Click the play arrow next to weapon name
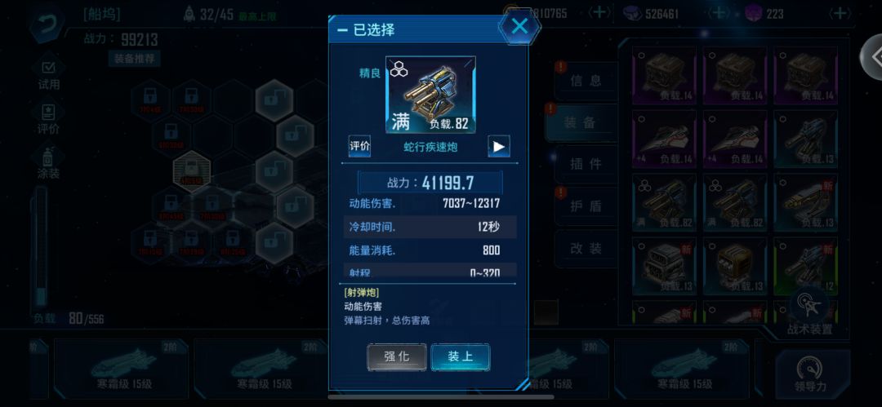This screenshot has height=407, width=882. pyautogui.click(x=498, y=146)
